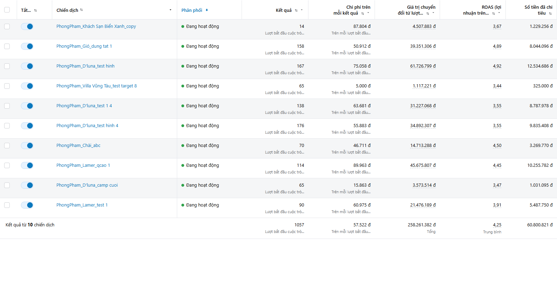Click the Phân phối column header

click(192, 10)
